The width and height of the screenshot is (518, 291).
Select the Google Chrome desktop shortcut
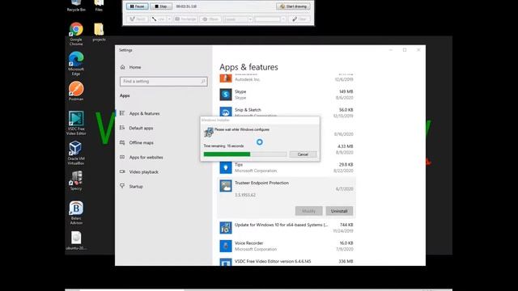pos(76,34)
